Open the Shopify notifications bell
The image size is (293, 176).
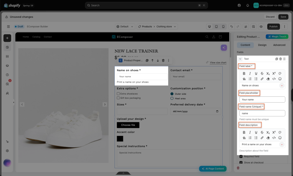coord(248,5)
